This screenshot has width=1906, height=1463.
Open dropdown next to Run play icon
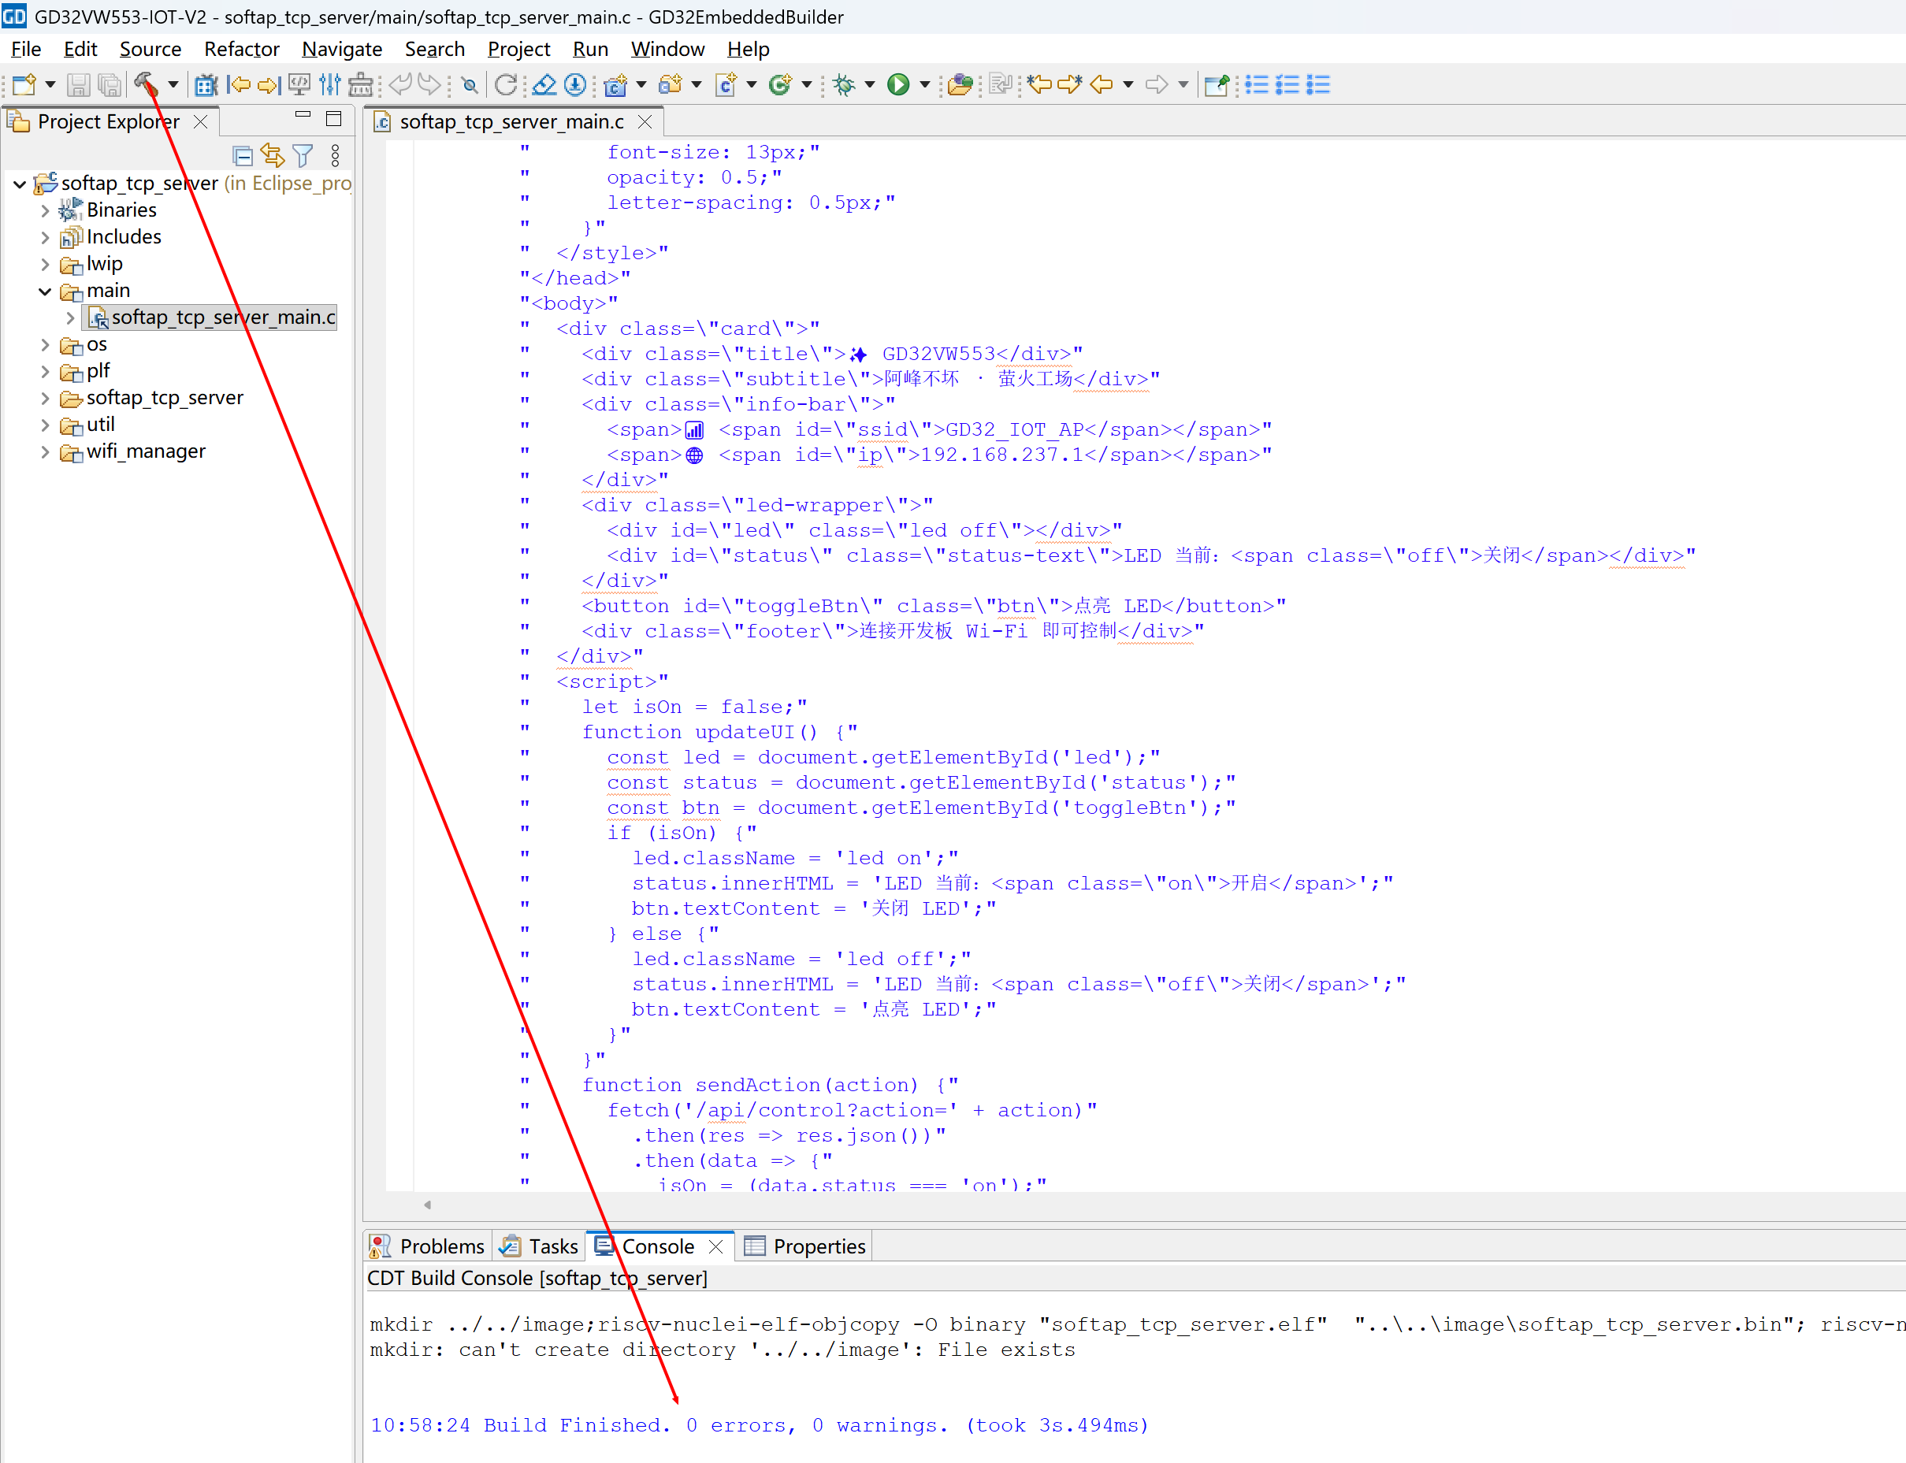pyautogui.click(x=925, y=84)
